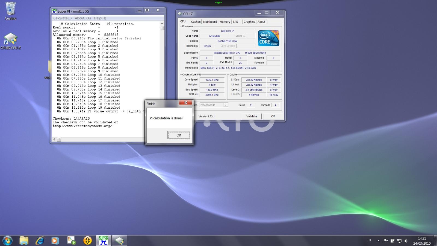Open Windows Explorer from the taskbar
The height and width of the screenshot is (246, 437).
[24, 241]
